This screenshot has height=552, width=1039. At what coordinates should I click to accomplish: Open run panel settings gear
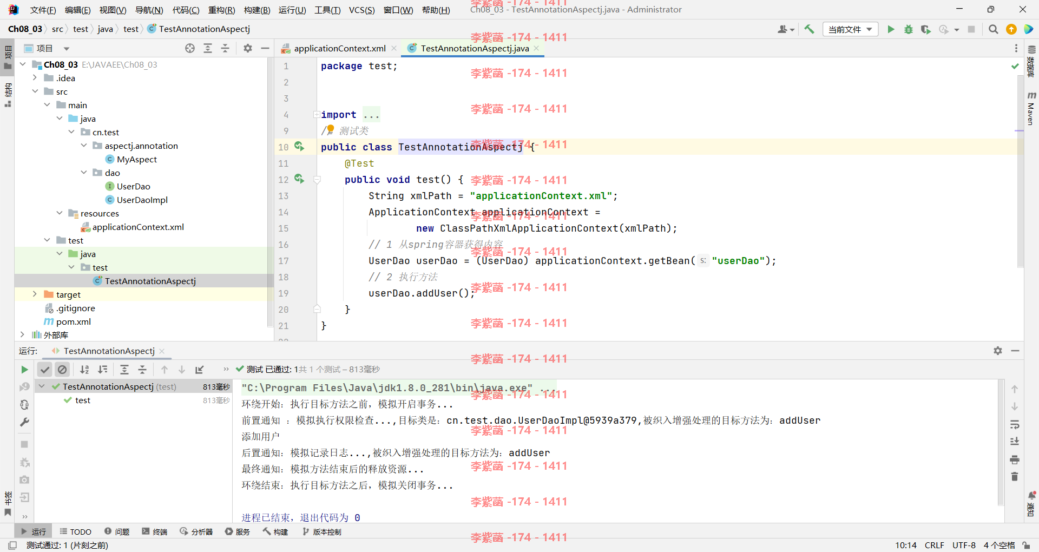(x=998, y=351)
